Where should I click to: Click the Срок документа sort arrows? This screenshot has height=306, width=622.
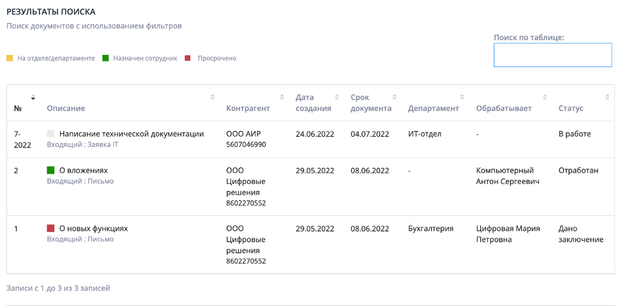[x=395, y=97]
